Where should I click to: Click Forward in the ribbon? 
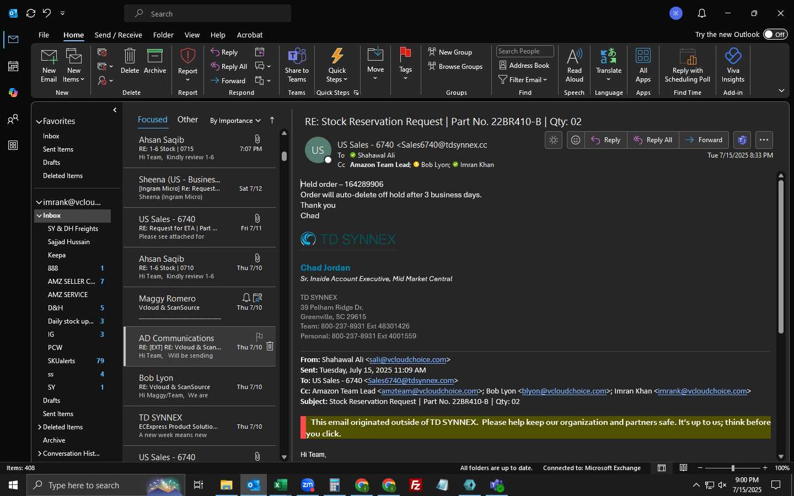pos(228,81)
